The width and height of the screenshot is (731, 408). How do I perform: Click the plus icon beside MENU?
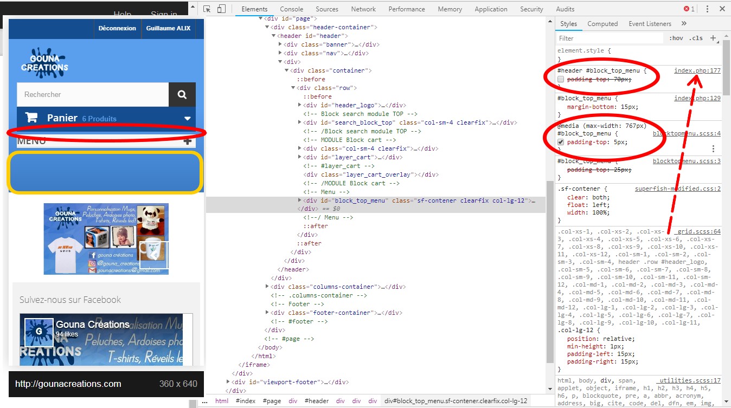point(188,141)
